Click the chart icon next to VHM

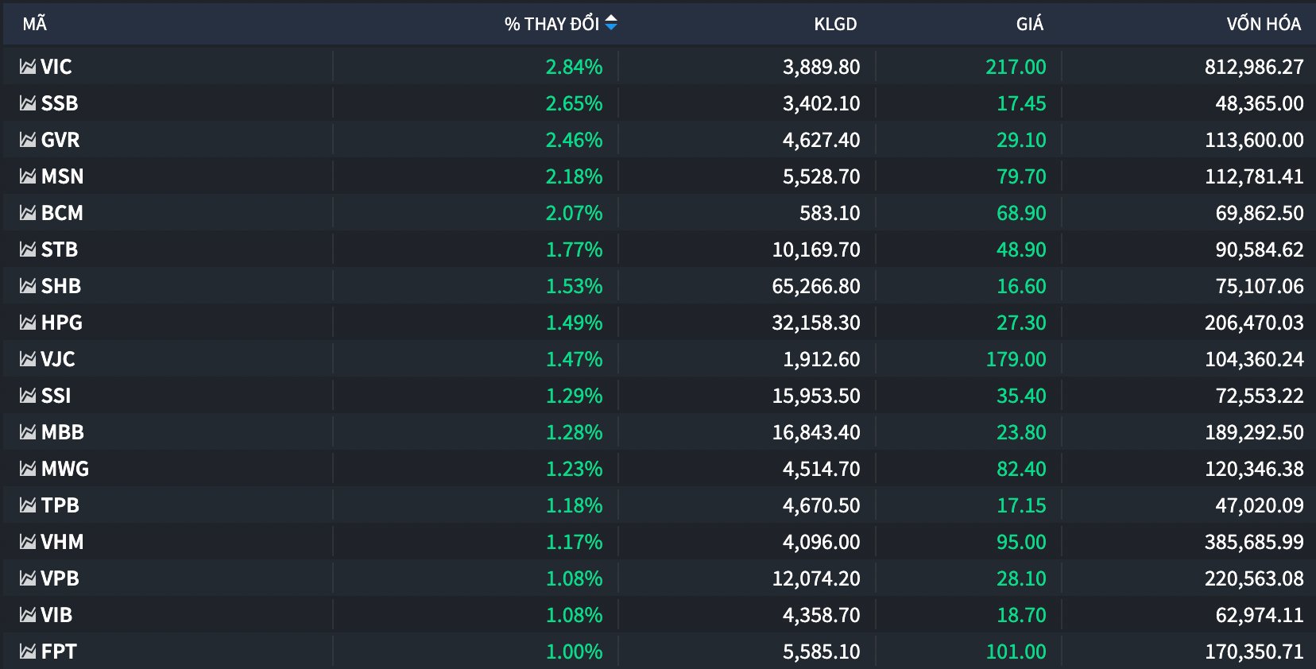coord(28,542)
